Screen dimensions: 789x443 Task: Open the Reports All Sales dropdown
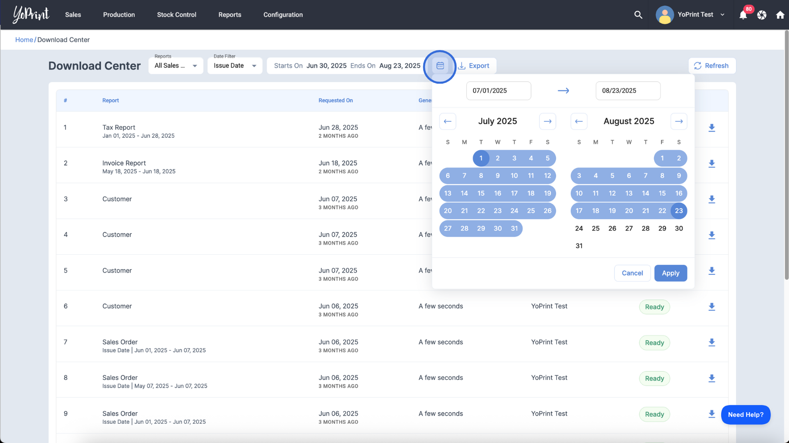(x=176, y=66)
